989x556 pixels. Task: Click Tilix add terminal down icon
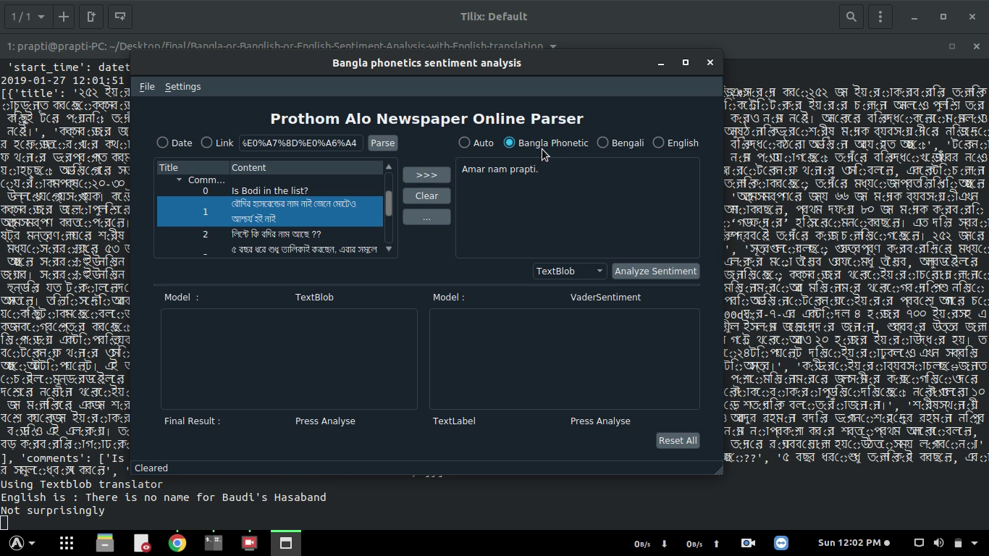point(120,16)
